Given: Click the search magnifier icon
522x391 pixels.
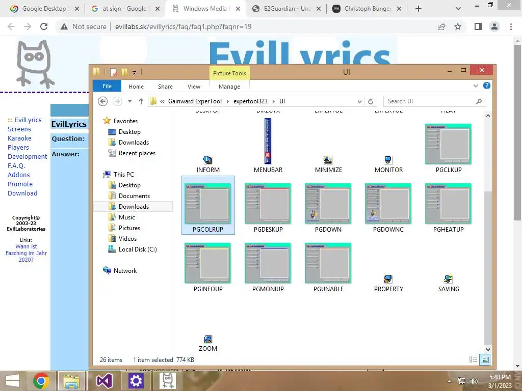Looking at the screenshot, I should [x=479, y=101].
